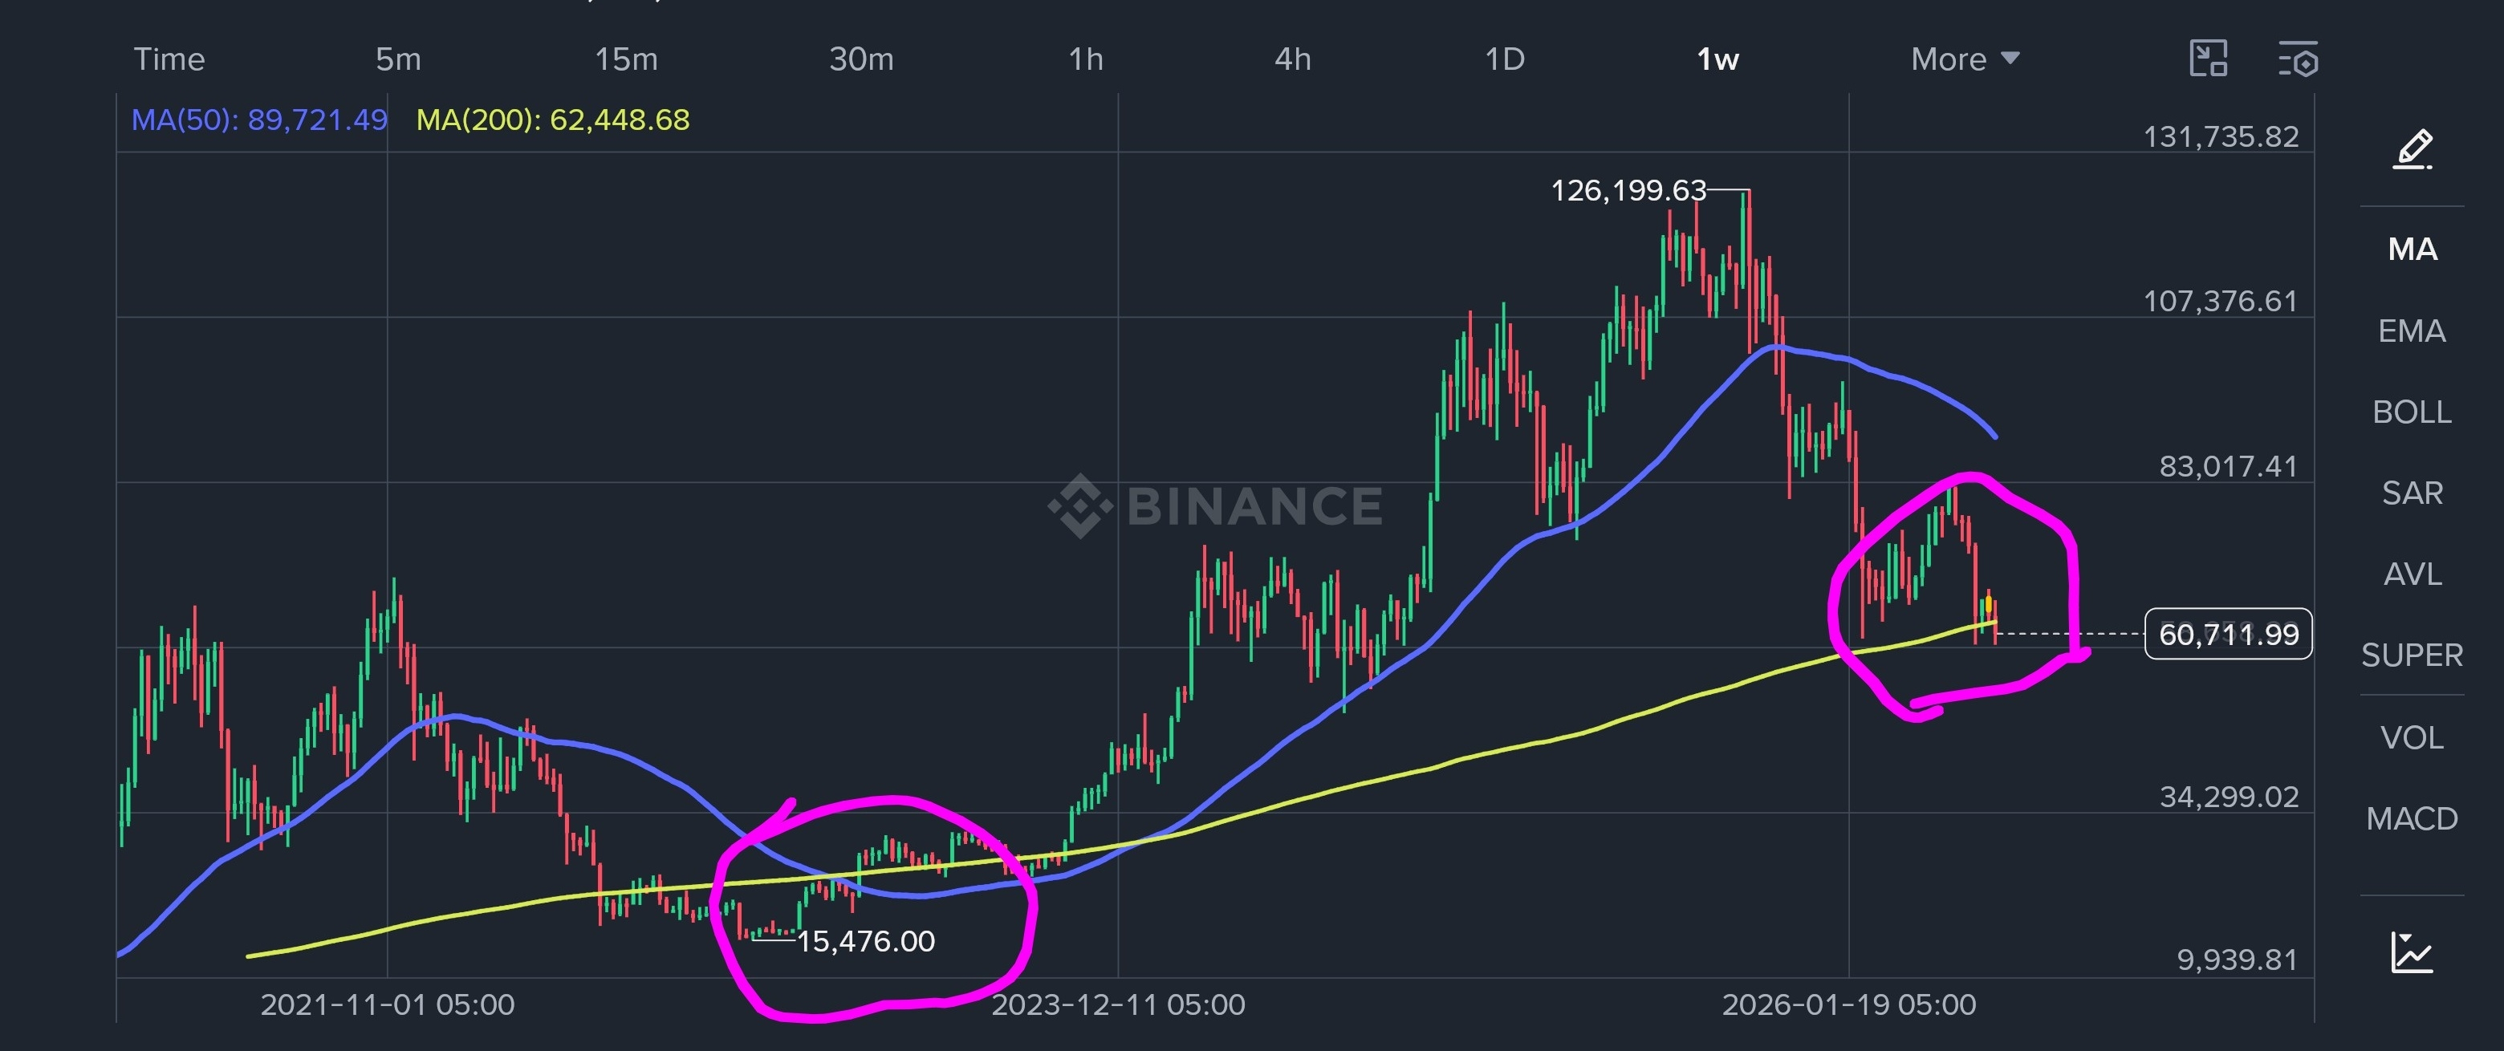Switch to the 4h interval
The width and height of the screenshot is (2504, 1051).
point(1293,59)
